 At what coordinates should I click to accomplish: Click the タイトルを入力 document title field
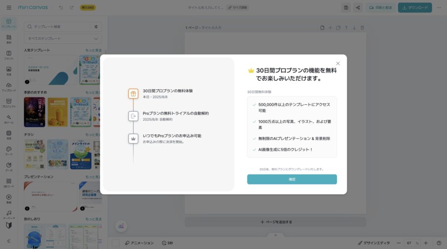[205, 7]
